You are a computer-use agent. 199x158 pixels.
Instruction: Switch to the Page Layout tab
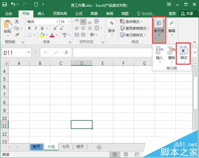click(x=60, y=14)
